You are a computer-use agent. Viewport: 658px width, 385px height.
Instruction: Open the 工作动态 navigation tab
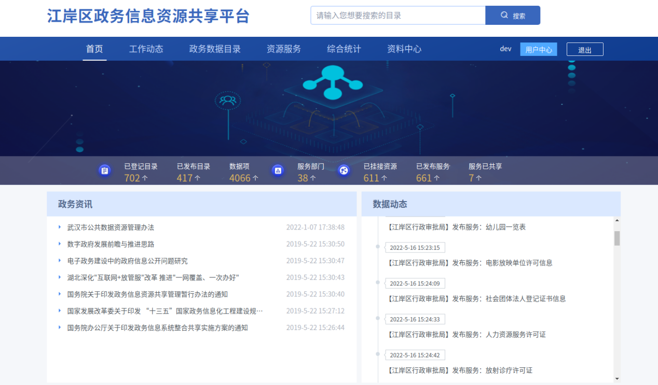[146, 49]
